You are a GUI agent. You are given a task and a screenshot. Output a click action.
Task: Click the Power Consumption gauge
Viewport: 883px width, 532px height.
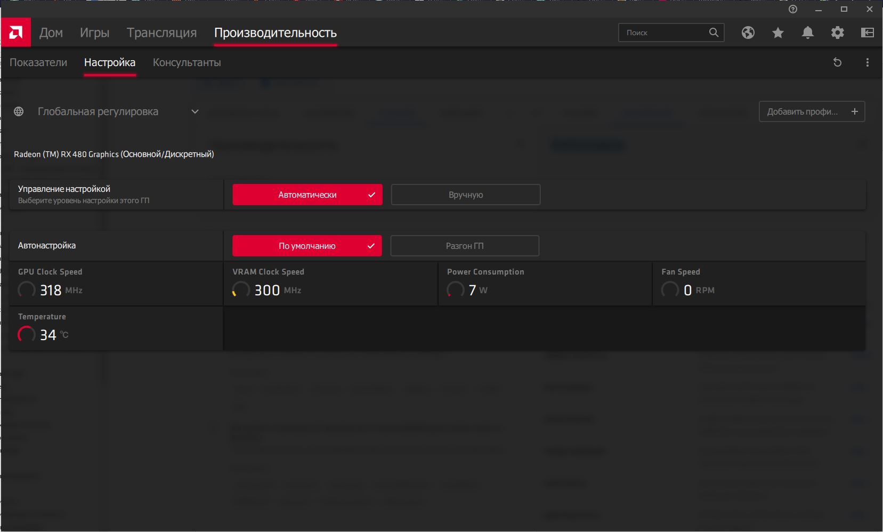click(x=456, y=290)
